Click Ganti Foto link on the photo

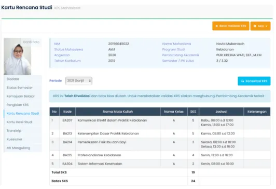coord(31,42)
